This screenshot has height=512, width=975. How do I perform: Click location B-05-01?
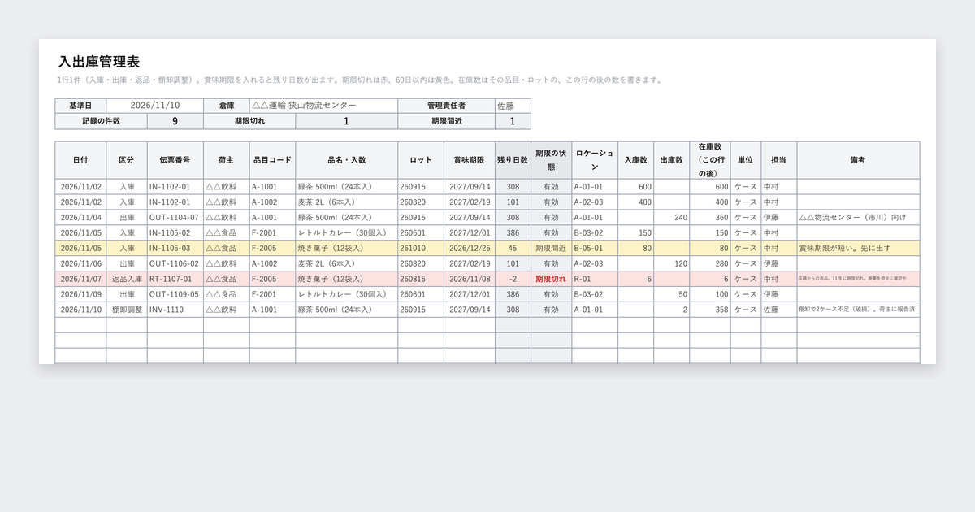(595, 249)
